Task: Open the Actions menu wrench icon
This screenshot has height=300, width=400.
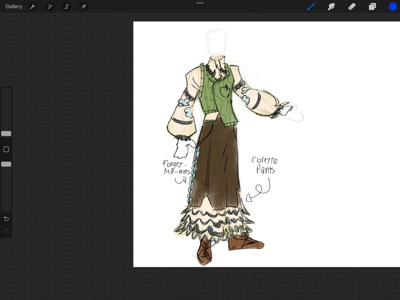Action: pyautogui.click(x=33, y=6)
